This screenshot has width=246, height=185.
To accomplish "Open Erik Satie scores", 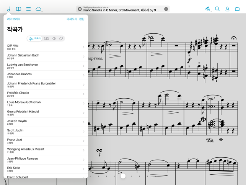I will (46, 169).
